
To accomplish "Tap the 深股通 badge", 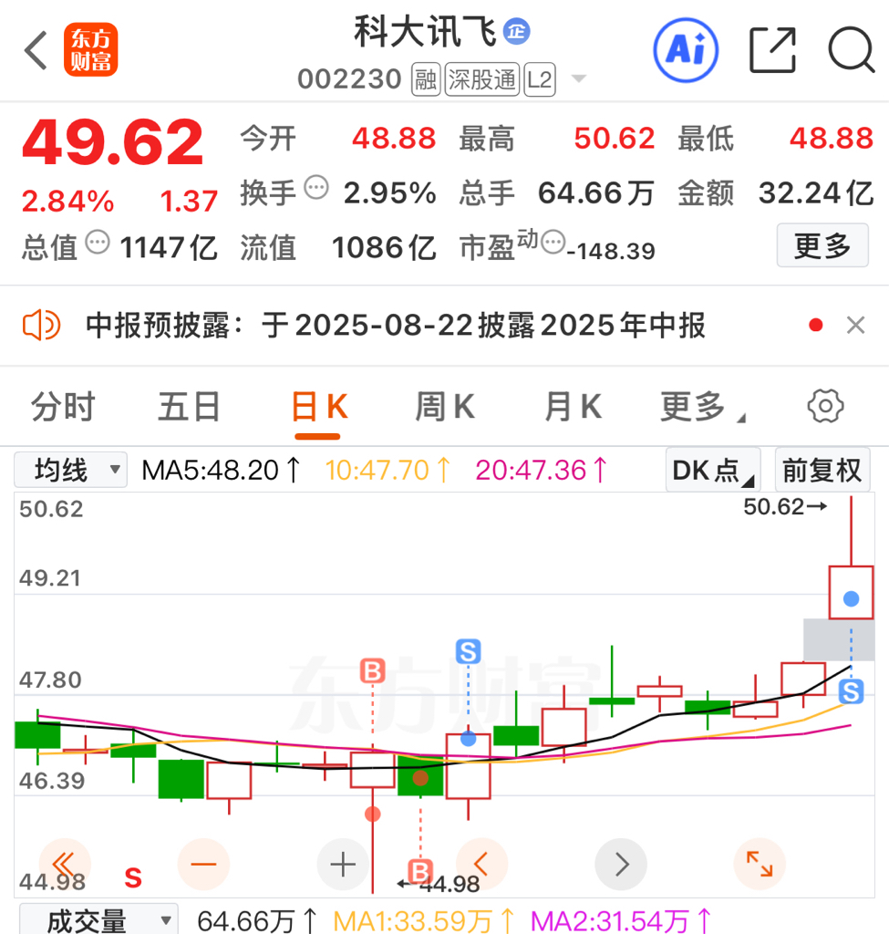I will [482, 79].
